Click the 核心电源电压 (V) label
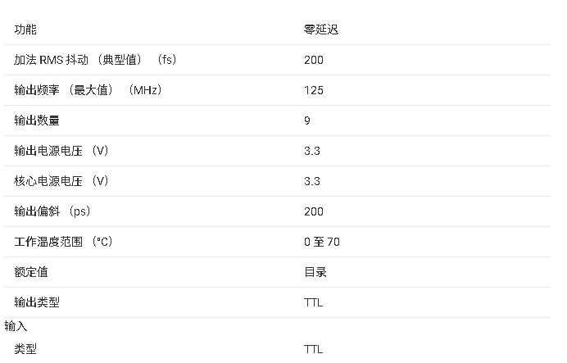The height and width of the screenshot is (363, 567). [x=61, y=181]
